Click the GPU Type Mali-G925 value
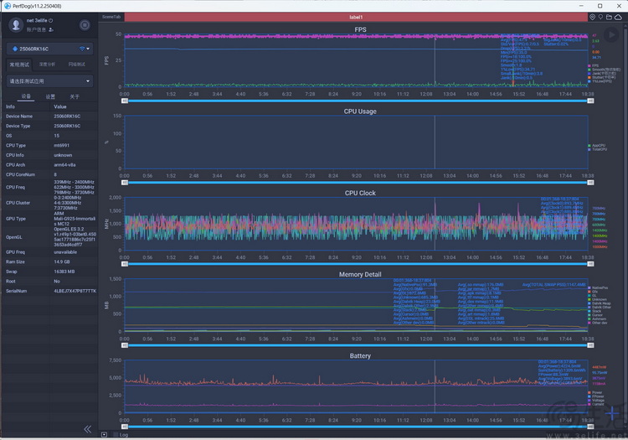Screen dimensions: 628x440 [x=75, y=219]
